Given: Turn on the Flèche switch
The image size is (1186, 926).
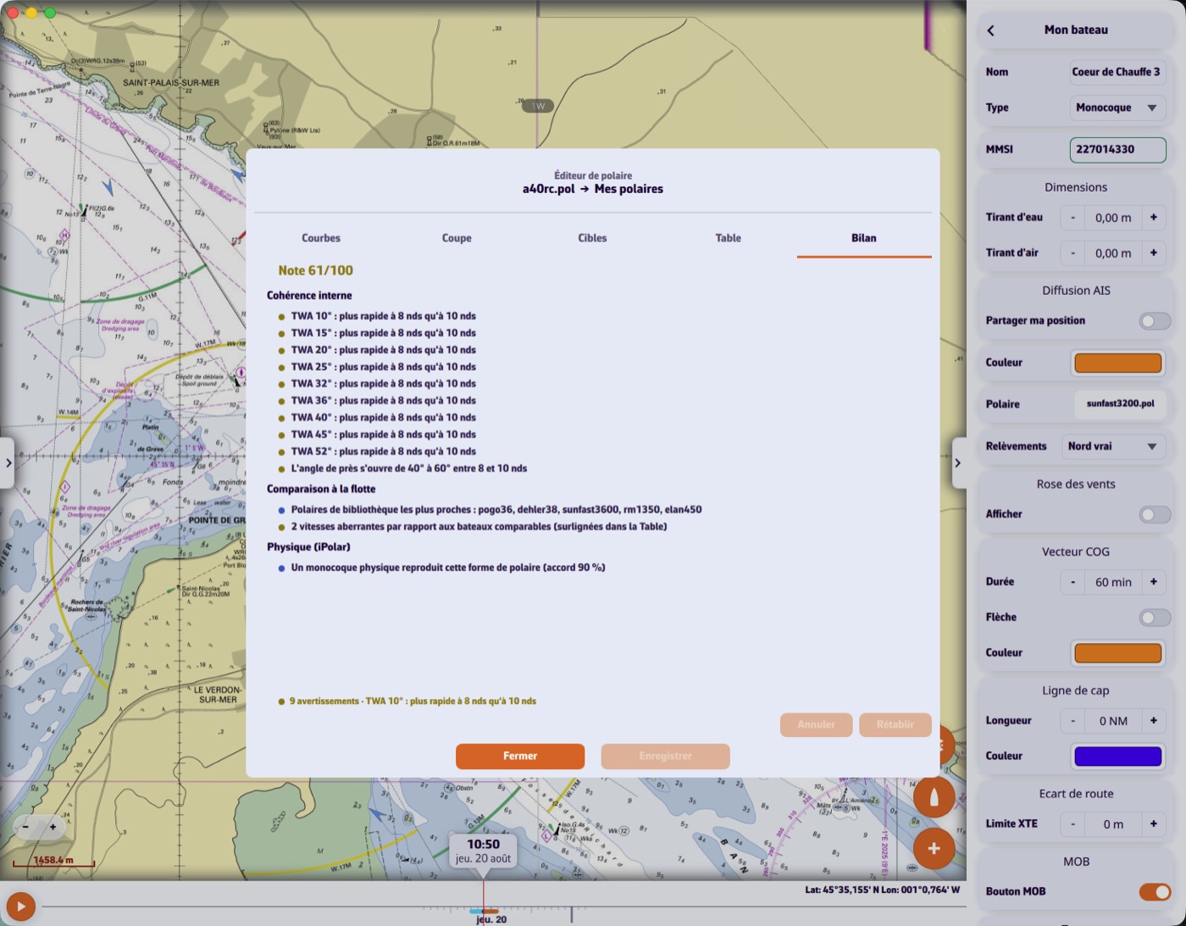Looking at the screenshot, I should (x=1155, y=618).
